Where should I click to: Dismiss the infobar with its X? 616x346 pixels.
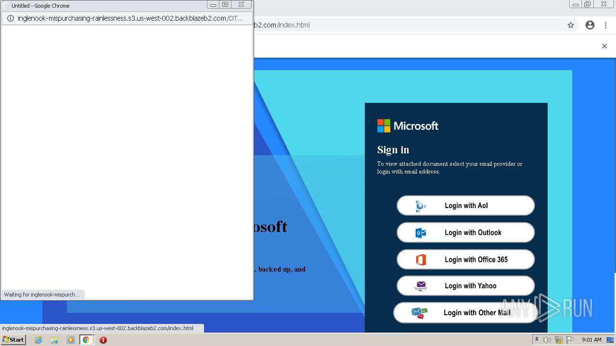[604, 46]
